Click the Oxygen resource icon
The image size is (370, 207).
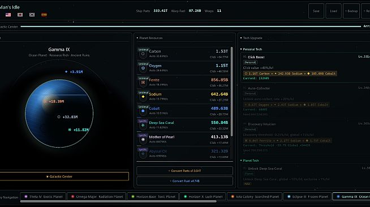143,68
